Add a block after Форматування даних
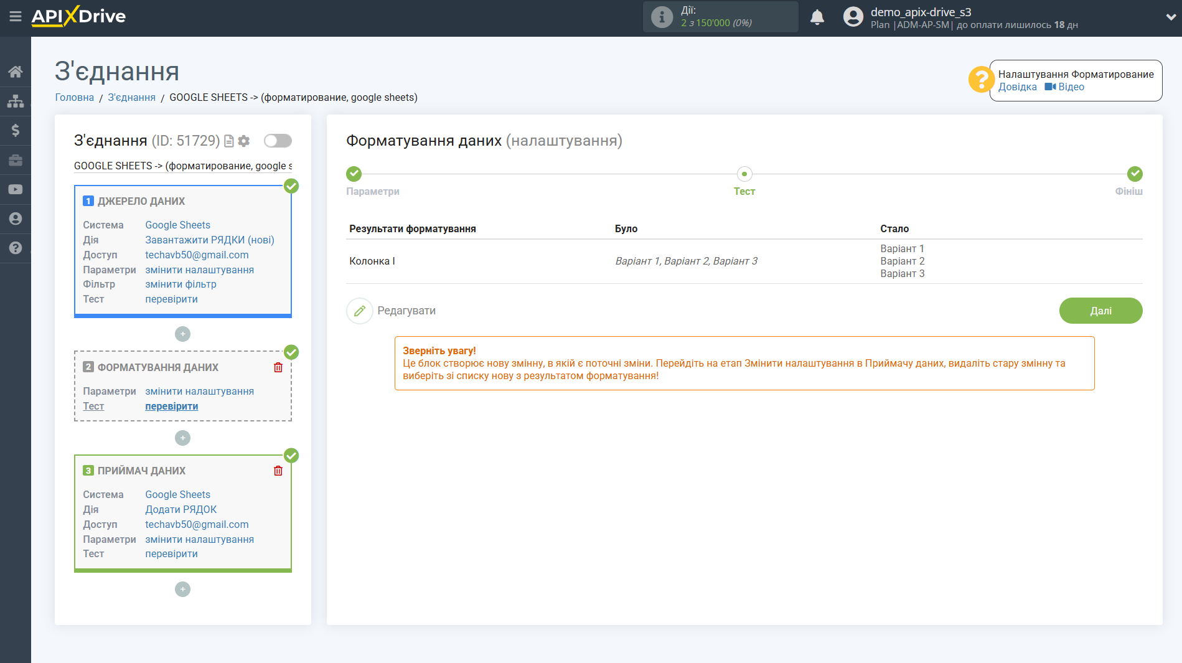Image resolution: width=1182 pixels, height=663 pixels. tap(182, 438)
